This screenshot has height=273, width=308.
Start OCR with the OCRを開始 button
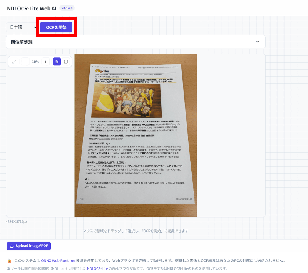56,27
